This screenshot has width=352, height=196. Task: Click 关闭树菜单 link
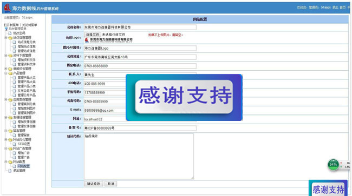coord(29,25)
